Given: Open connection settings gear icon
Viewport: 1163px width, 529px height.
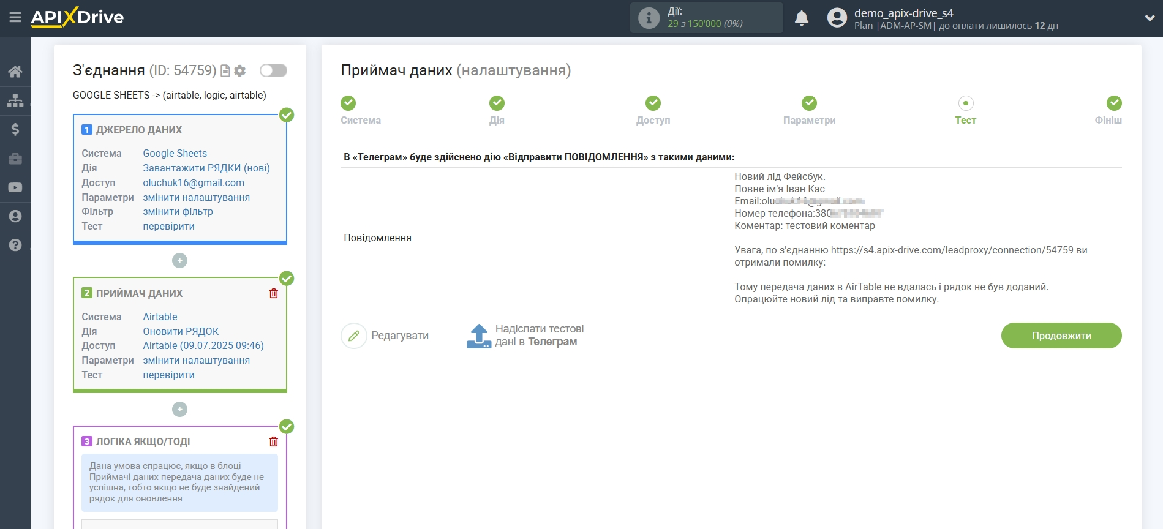Looking at the screenshot, I should pos(240,71).
